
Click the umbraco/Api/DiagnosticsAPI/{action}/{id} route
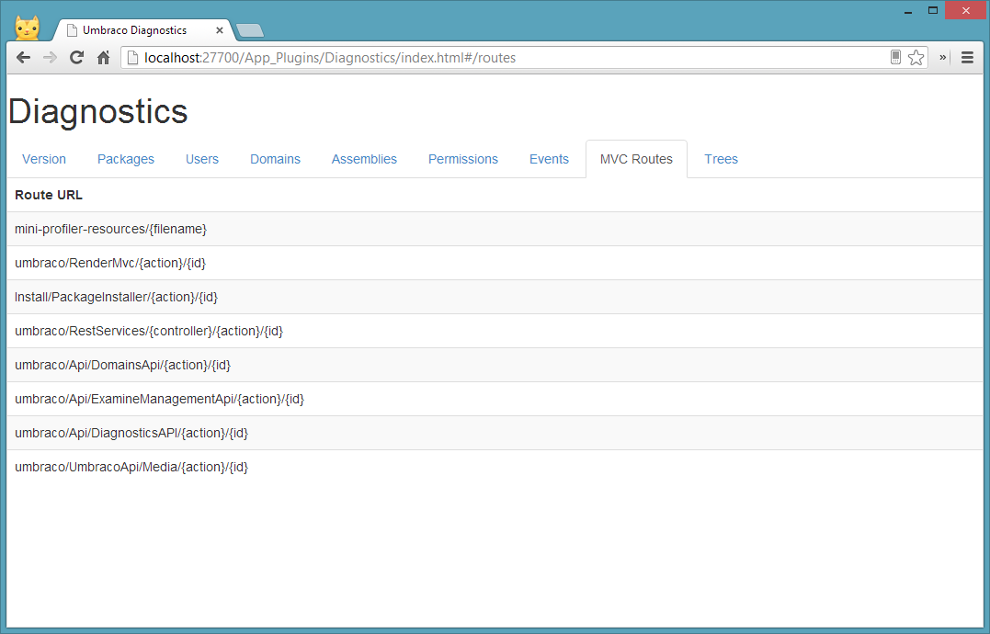pyautogui.click(x=495, y=434)
